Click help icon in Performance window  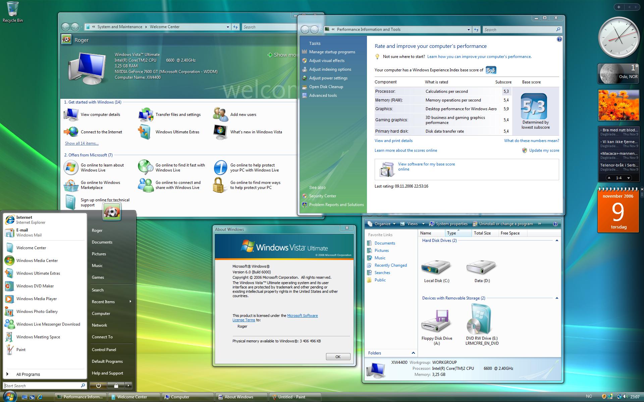[x=559, y=39]
